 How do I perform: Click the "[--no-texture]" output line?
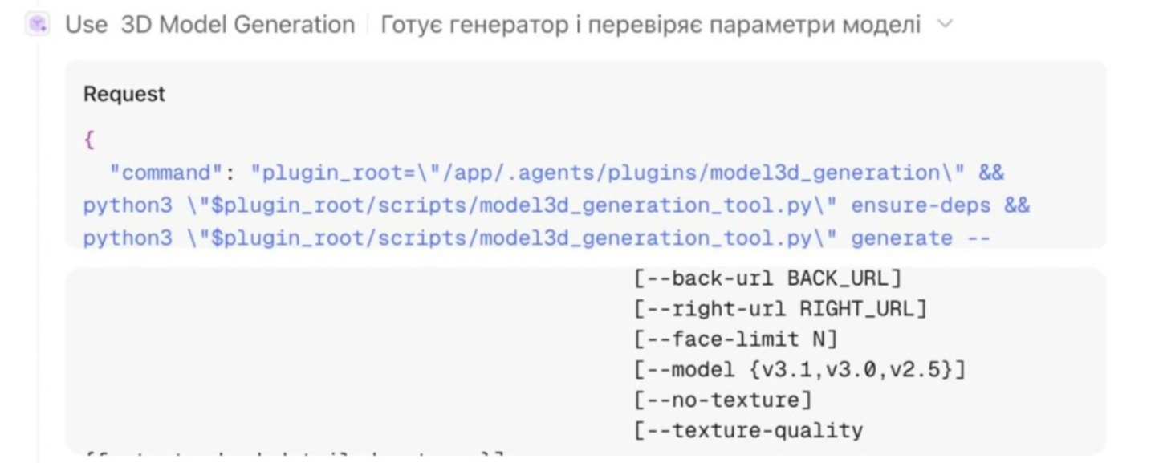coord(722,400)
